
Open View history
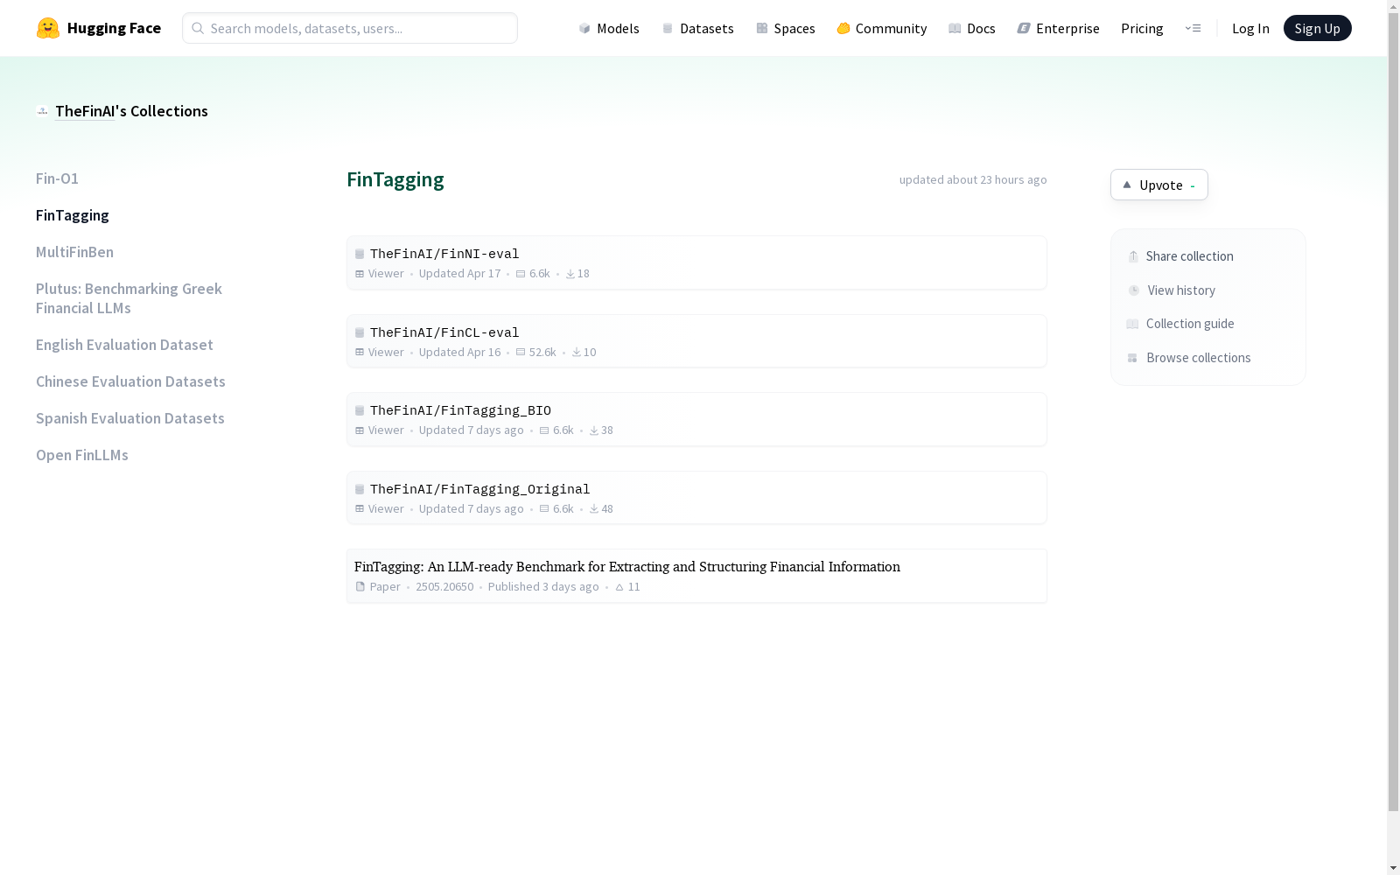pos(1172,290)
